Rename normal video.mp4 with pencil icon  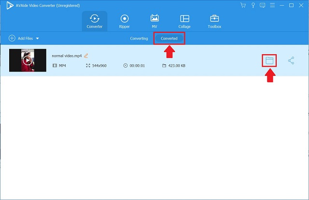86,56
